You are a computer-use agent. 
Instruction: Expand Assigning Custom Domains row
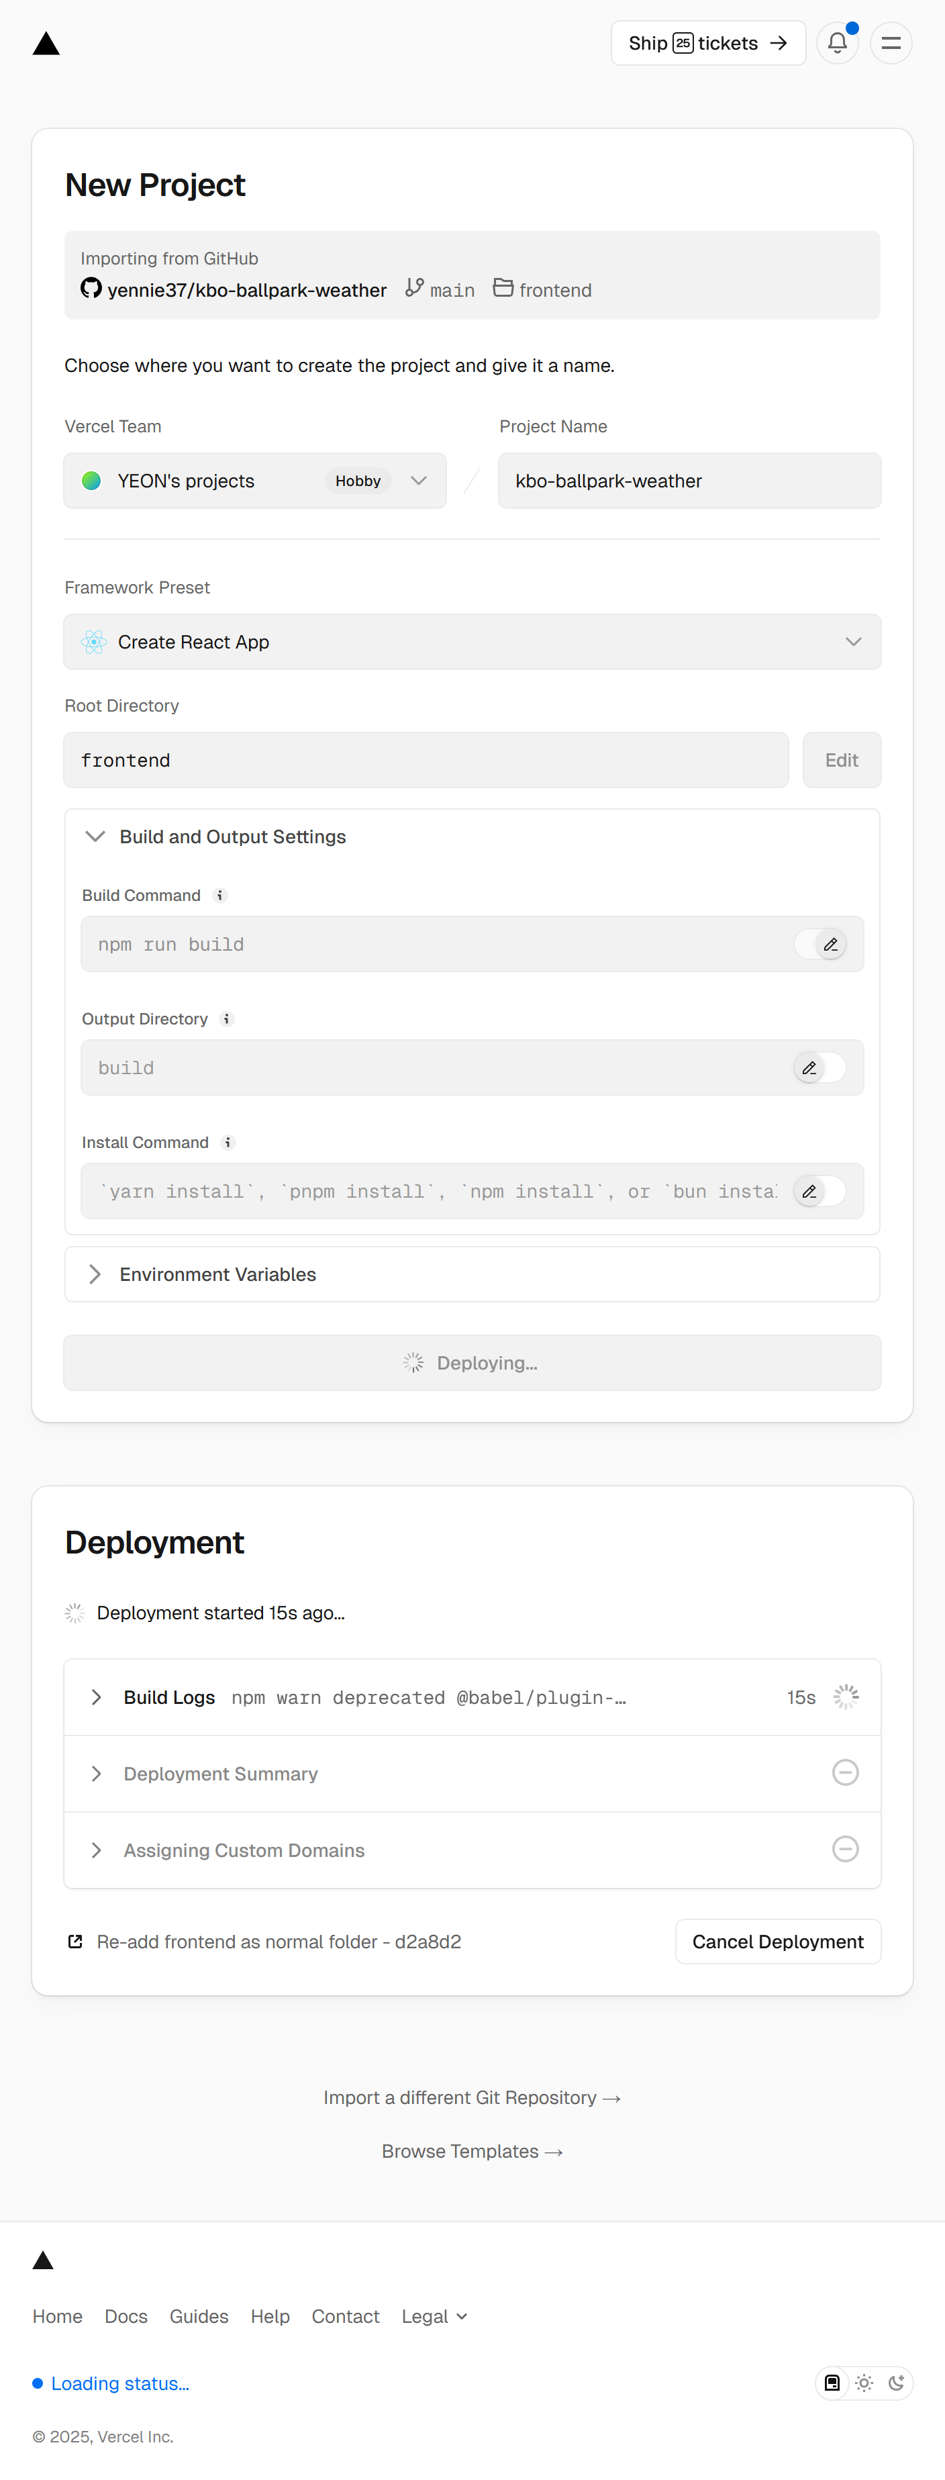tap(472, 1850)
